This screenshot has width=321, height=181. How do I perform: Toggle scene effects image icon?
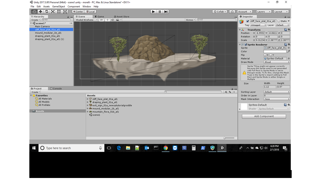[x=117, y=20]
